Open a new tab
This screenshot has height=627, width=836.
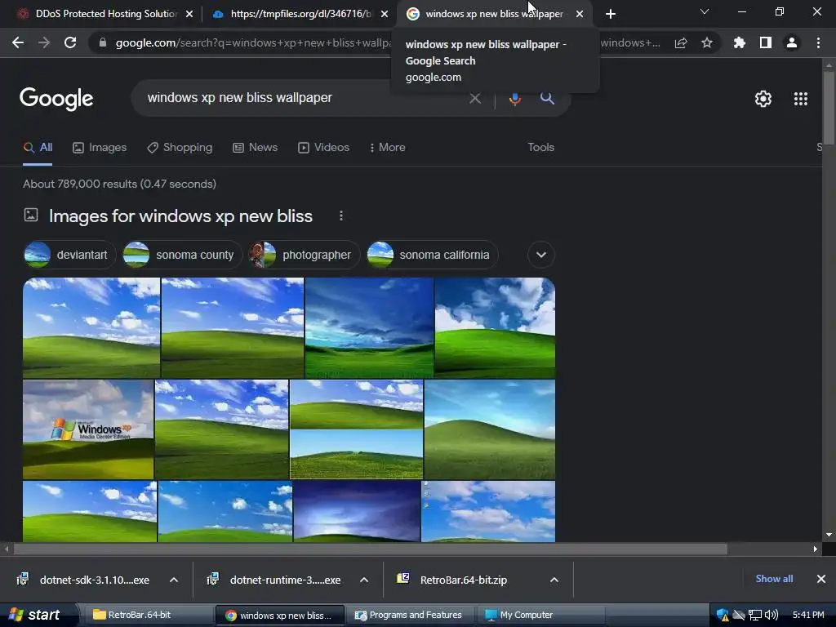click(x=611, y=14)
